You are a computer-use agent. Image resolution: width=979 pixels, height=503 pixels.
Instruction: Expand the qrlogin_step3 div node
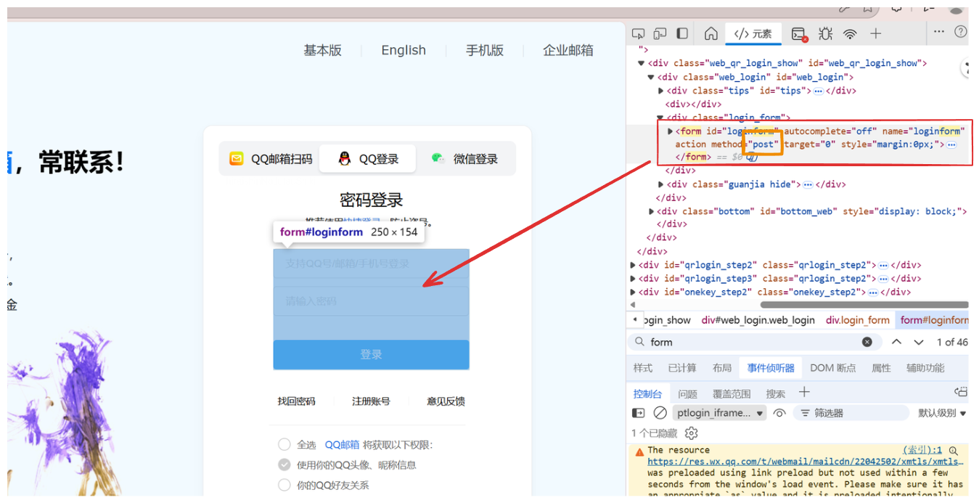click(634, 279)
